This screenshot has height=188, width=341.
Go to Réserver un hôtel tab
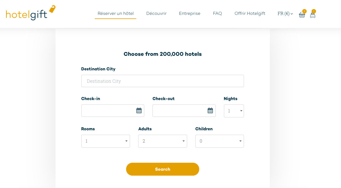(x=116, y=13)
